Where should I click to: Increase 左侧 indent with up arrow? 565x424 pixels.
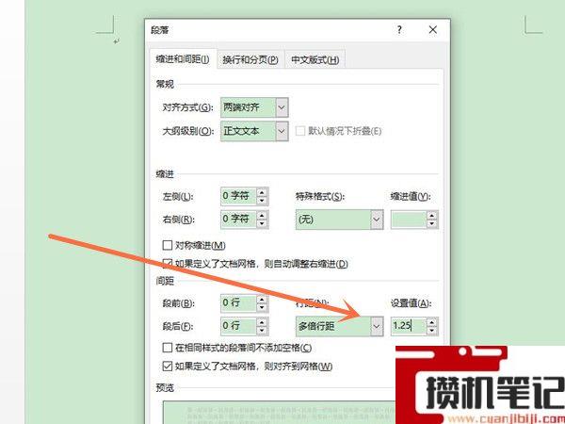(x=262, y=192)
